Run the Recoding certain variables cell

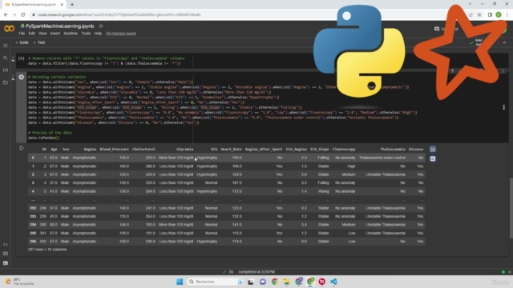[x=22, y=78]
